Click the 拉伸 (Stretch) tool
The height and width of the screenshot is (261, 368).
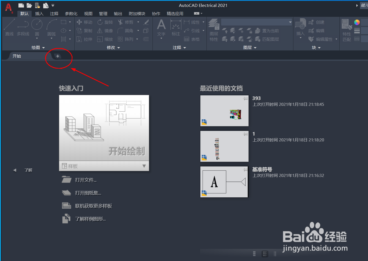point(84,39)
